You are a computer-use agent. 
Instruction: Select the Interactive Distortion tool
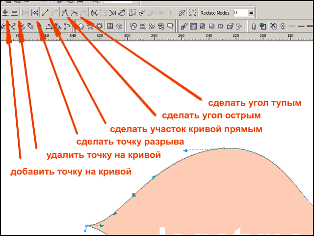(202, 26)
